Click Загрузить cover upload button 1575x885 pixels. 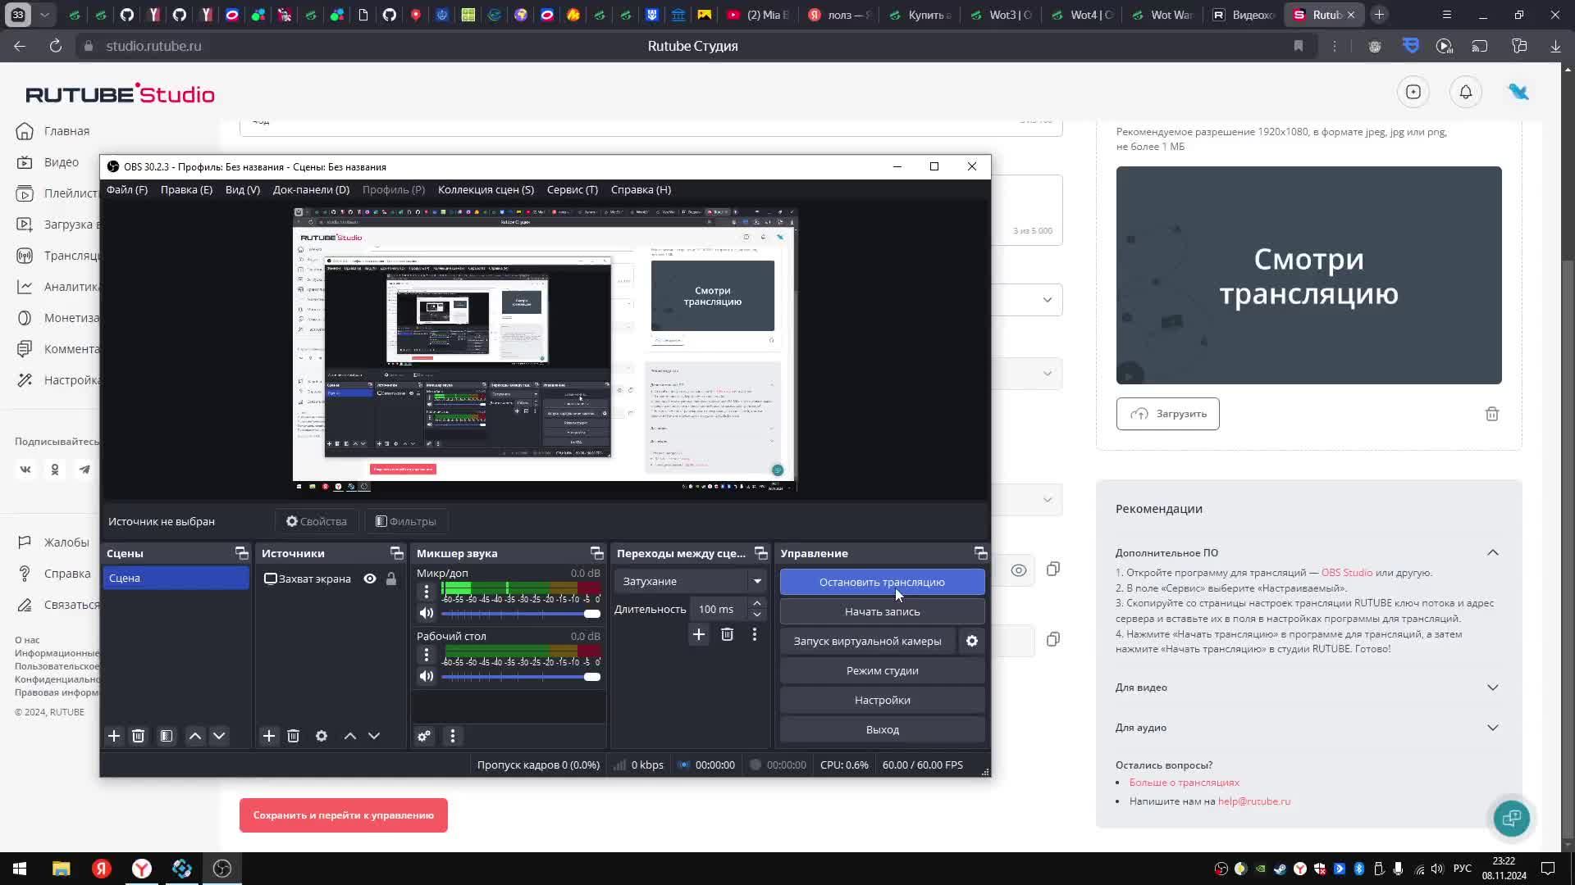[1167, 414]
